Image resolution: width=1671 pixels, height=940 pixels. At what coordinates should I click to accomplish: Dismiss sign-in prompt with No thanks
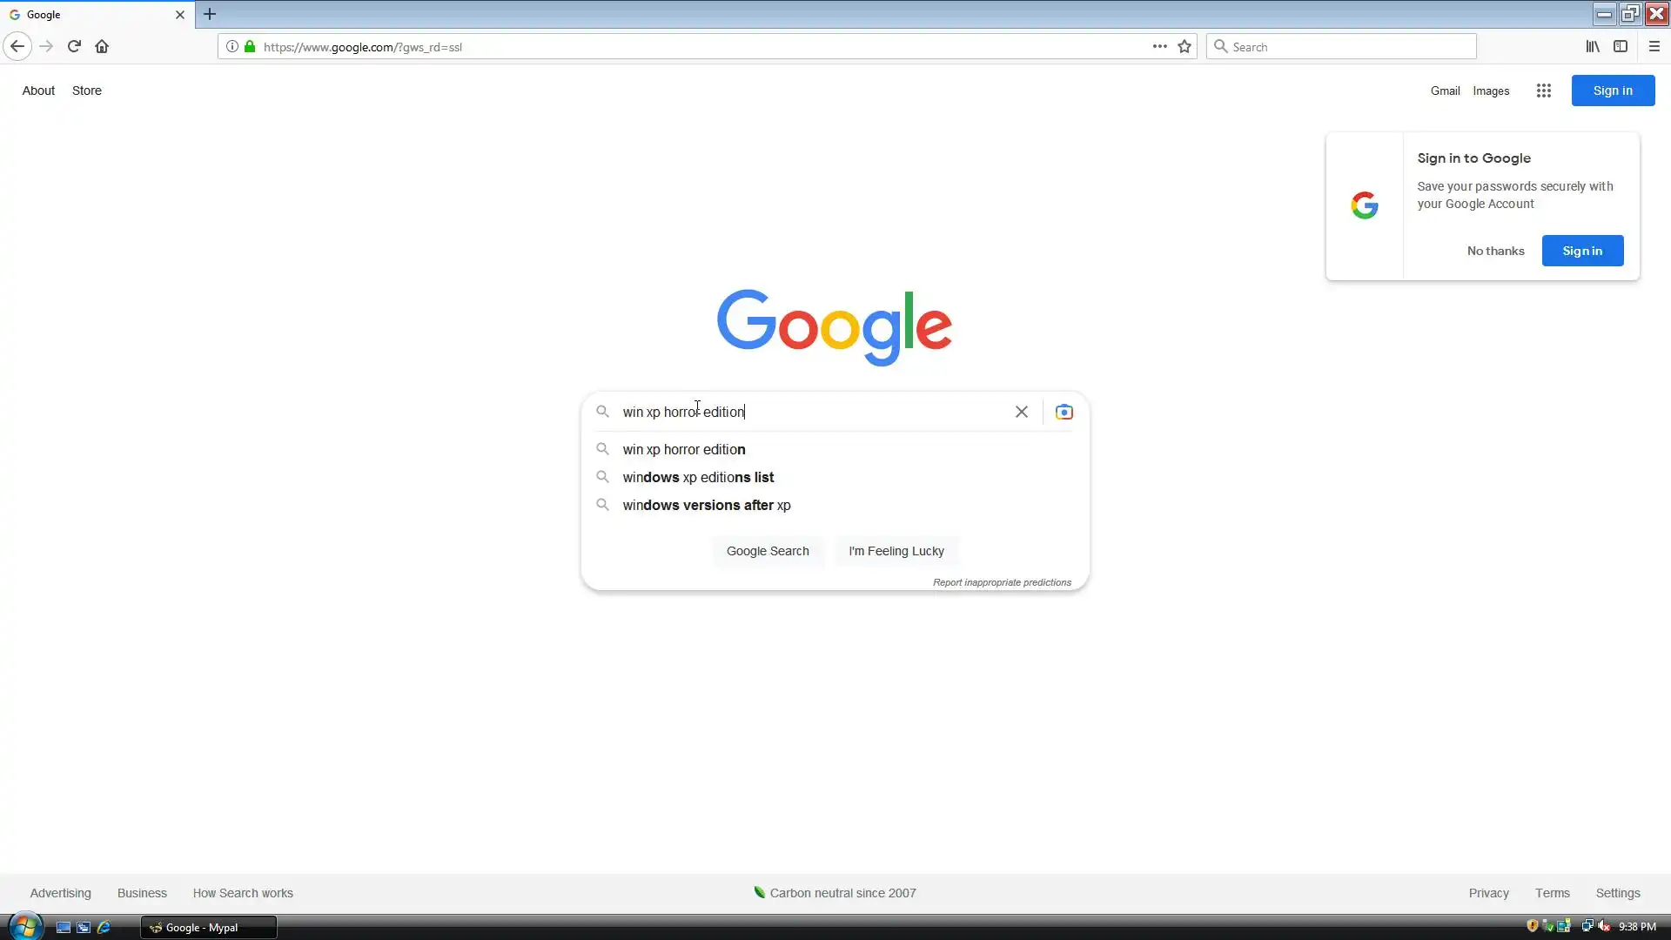click(x=1495, y=251)
